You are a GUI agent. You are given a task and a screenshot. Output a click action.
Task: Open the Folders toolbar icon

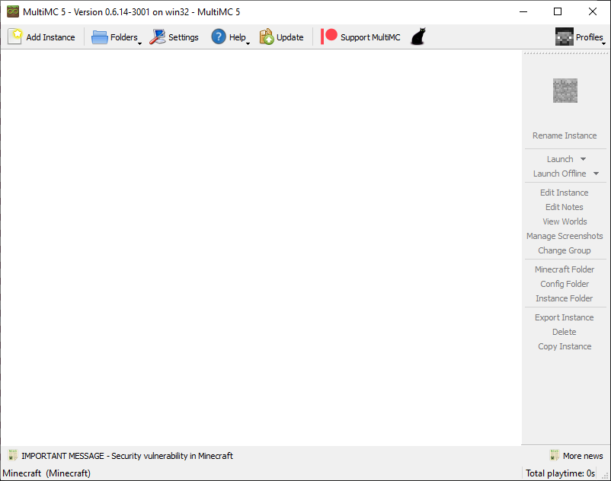click(100, 37)
